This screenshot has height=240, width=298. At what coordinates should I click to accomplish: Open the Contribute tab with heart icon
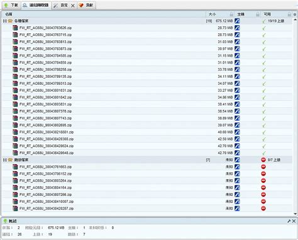[86, 5]
